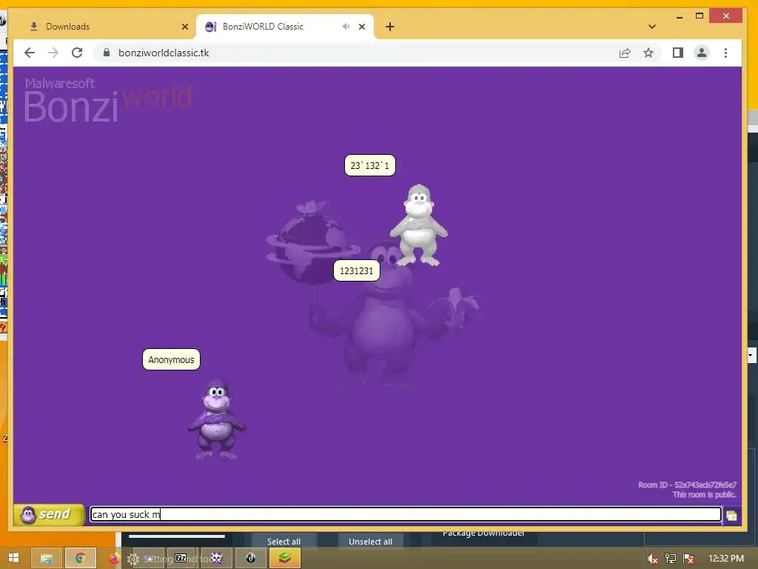Open File Explorer from taskbar
The image size is (758, 569).
point(47,559)
